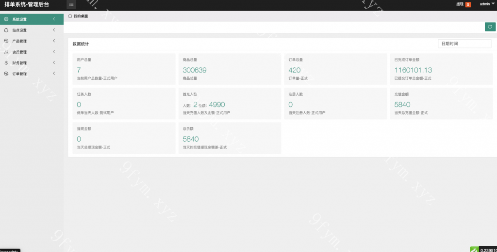The image size is (497, 252).
Task: Click the 任务人数 card title
Action: point(84,94)
